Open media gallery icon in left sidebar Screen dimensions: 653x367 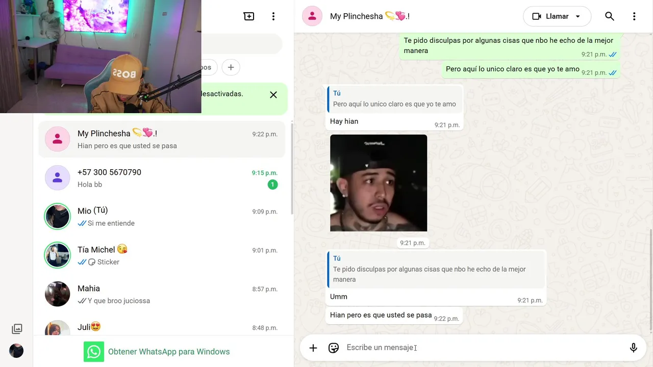coord(17,329)
